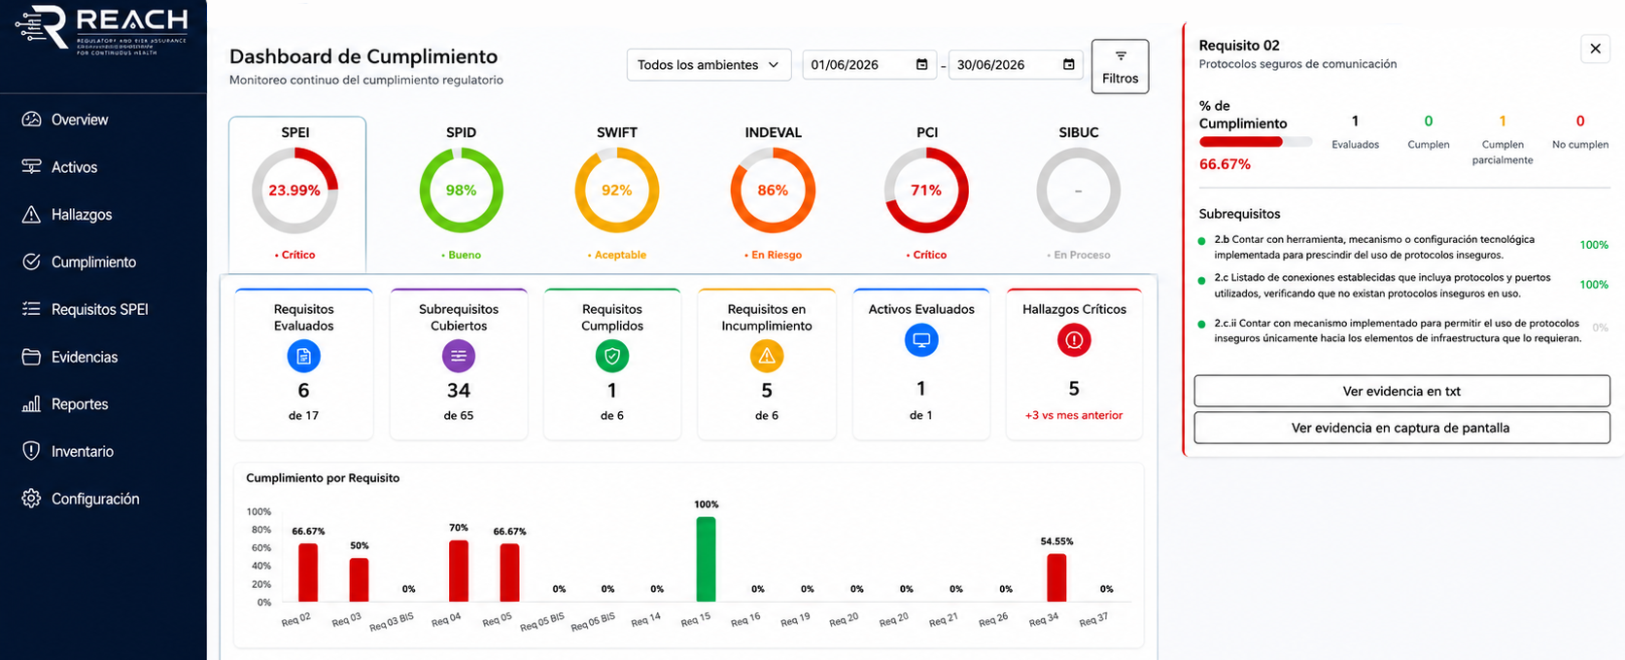Screen dimensions: 1625x660
Task: Click the 'Protocolos seguros de comunicación' subtitle
Action: coord(1297,64)
